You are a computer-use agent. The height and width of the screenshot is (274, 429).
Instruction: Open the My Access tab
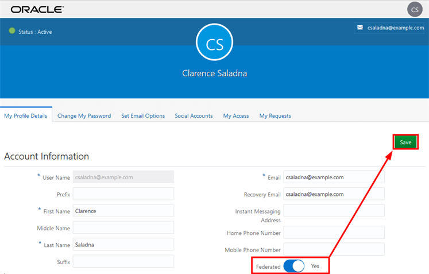(236, 116)
